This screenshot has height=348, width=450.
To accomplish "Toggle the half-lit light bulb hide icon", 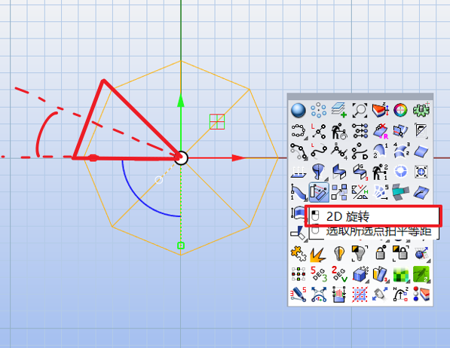I will pos(339,254).
